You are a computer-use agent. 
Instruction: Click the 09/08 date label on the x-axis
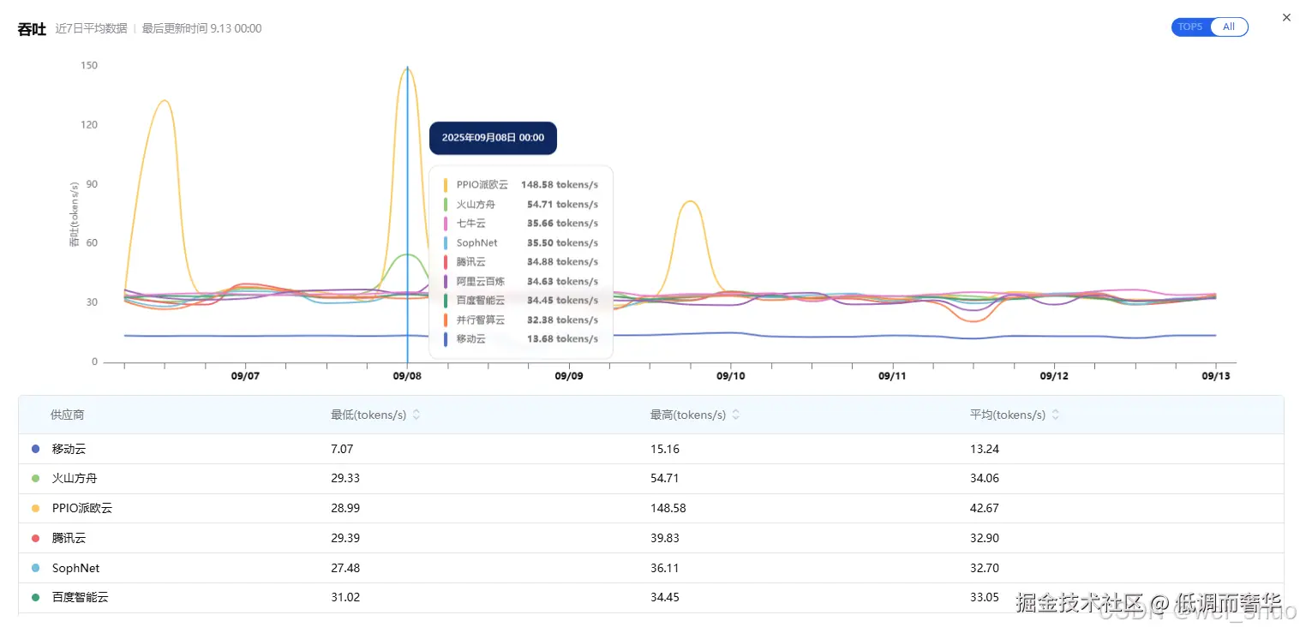407,376
